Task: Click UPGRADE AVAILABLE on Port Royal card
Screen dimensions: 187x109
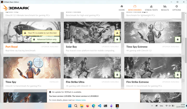Action: [50, 46]
